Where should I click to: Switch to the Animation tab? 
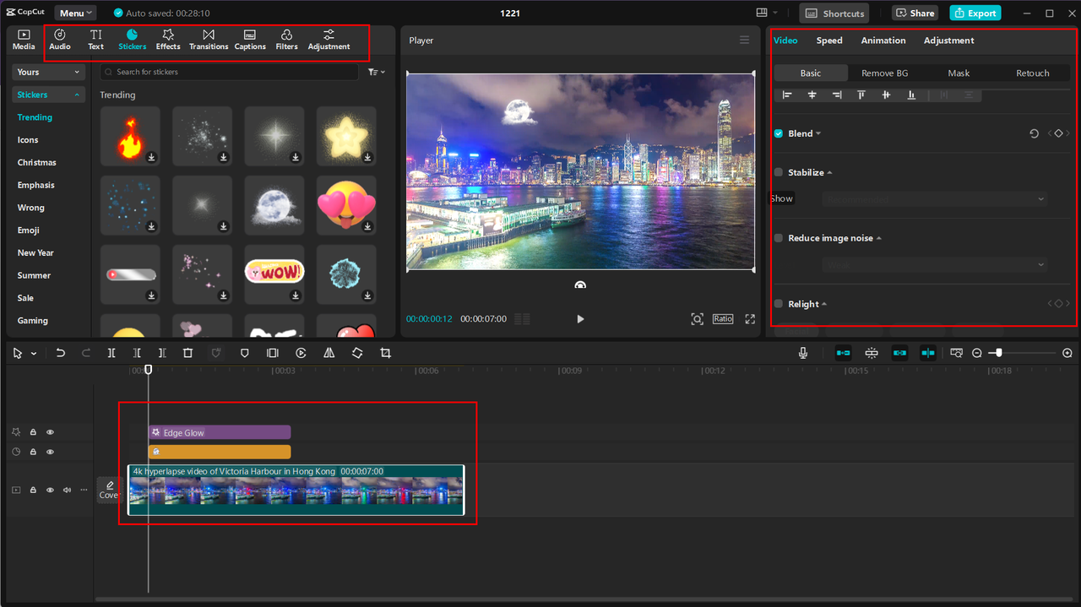(883, 41)
